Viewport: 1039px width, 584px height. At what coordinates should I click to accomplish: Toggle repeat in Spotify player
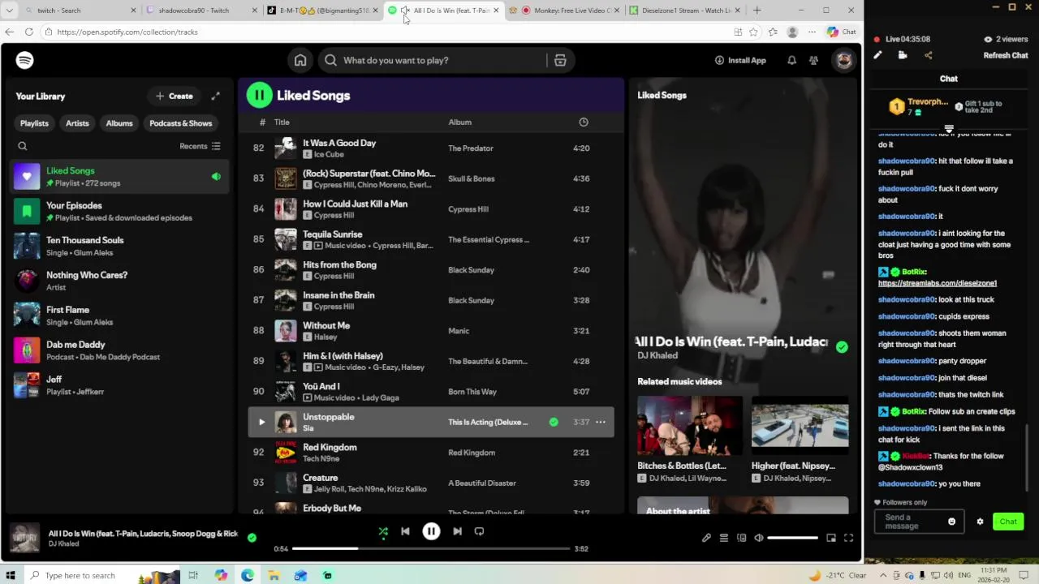point(479,531)
